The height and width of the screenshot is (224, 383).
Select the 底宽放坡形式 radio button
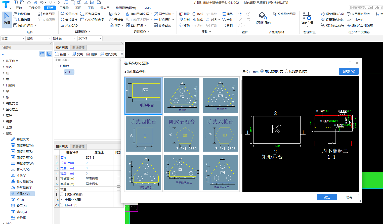(286, 71)
